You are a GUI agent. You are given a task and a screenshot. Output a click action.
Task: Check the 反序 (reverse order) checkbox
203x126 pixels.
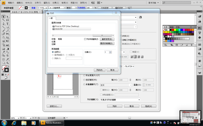121,36
